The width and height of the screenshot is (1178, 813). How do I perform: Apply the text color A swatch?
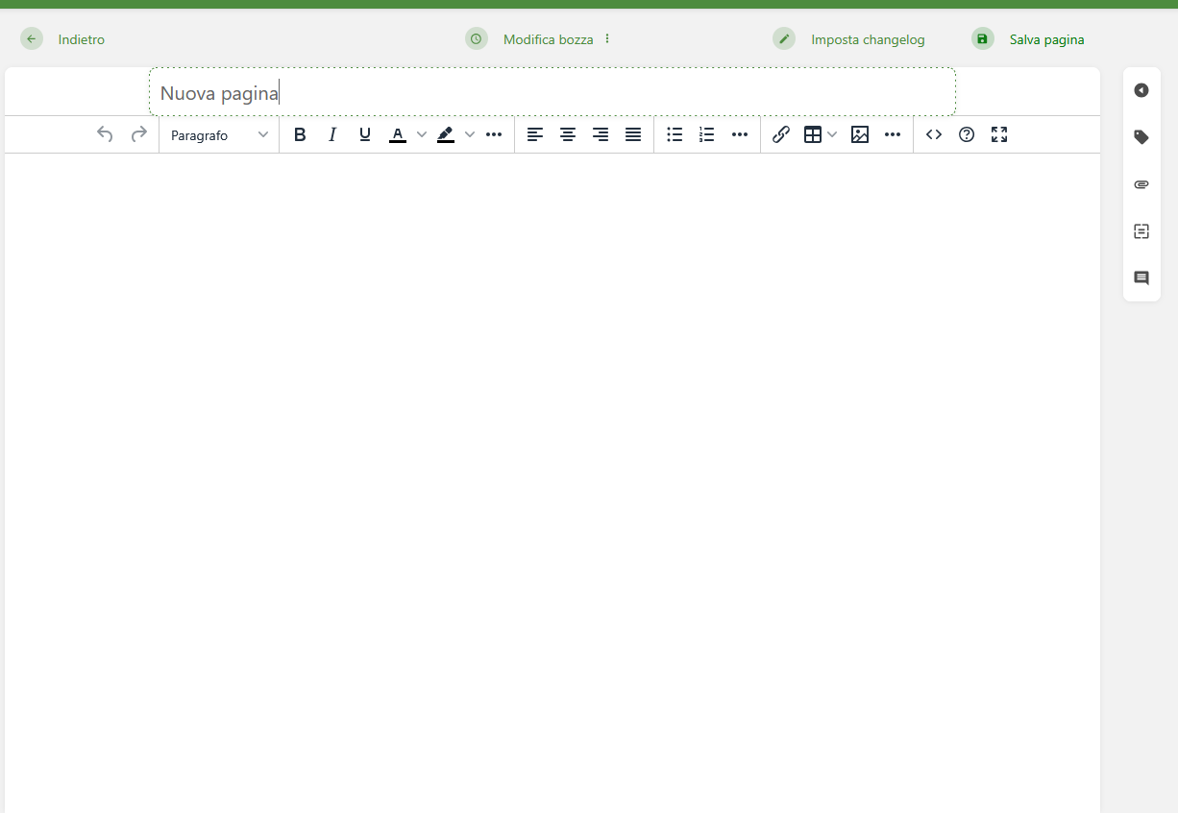pos(398,134)
